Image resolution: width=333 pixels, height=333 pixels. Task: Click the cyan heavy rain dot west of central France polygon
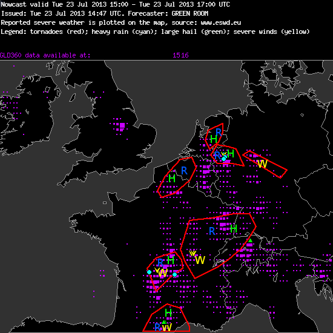click(149, 272)
